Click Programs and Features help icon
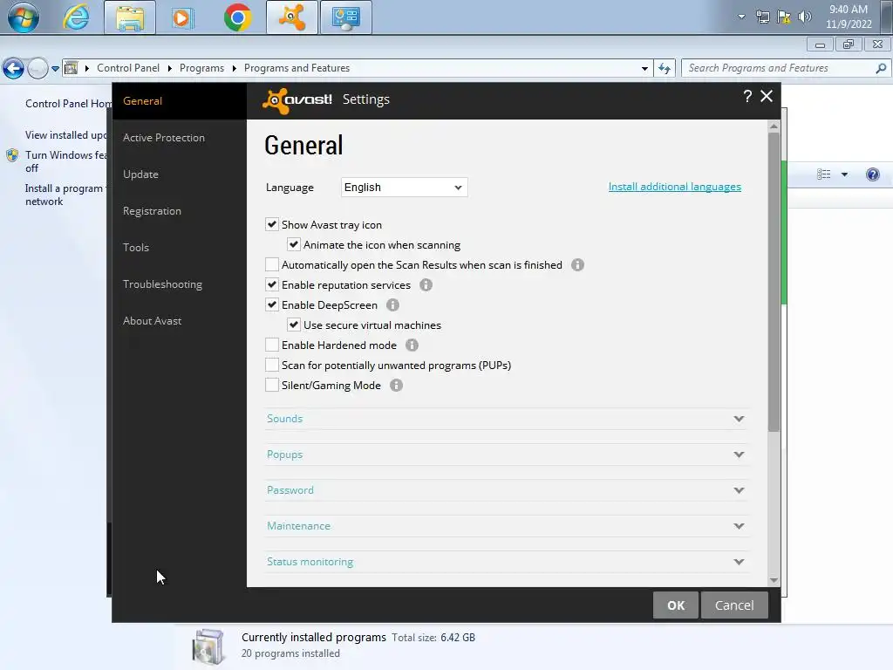Screen dimensions: 893x670 point(872,174)
